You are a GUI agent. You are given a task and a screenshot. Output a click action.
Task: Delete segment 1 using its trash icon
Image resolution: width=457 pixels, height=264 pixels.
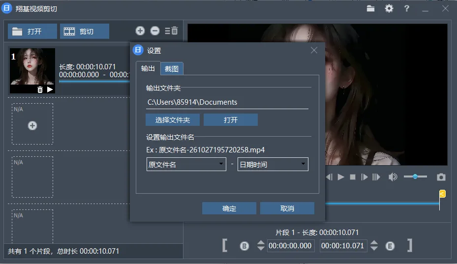pyautogui.click(x=40, y=90)
